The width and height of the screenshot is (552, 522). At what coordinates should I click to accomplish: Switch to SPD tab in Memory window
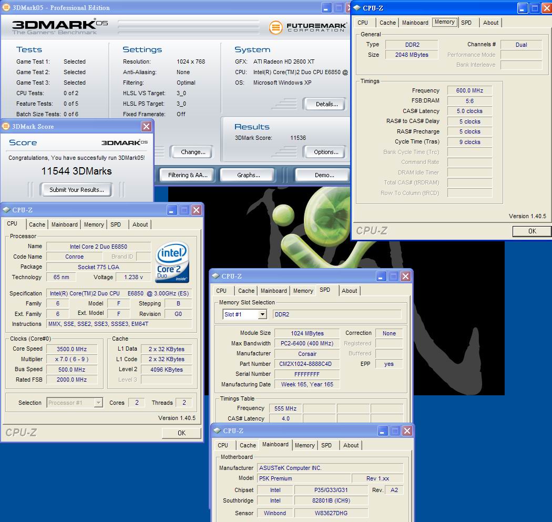[466, 23]
